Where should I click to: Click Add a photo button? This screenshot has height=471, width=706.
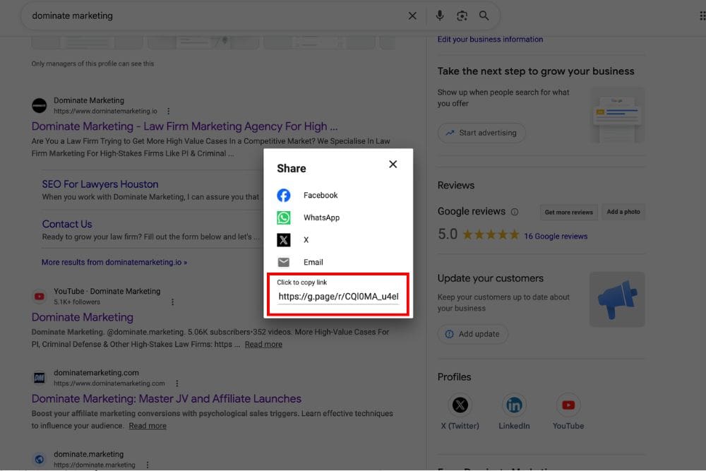point(623,212)
